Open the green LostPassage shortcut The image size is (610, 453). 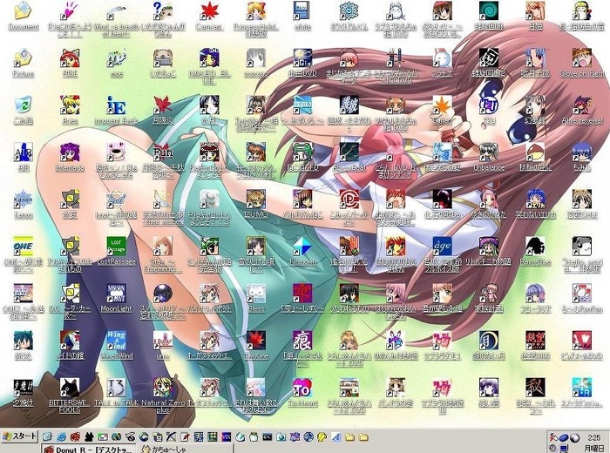click(x=116, y=247)
